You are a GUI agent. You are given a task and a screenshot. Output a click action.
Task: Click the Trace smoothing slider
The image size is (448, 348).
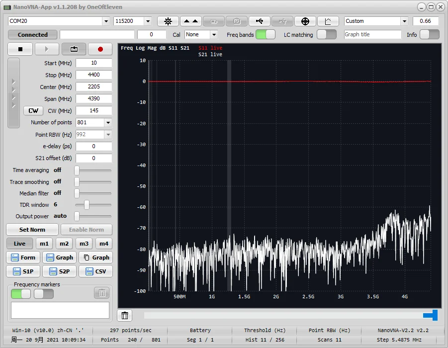[x=93, y=182]
